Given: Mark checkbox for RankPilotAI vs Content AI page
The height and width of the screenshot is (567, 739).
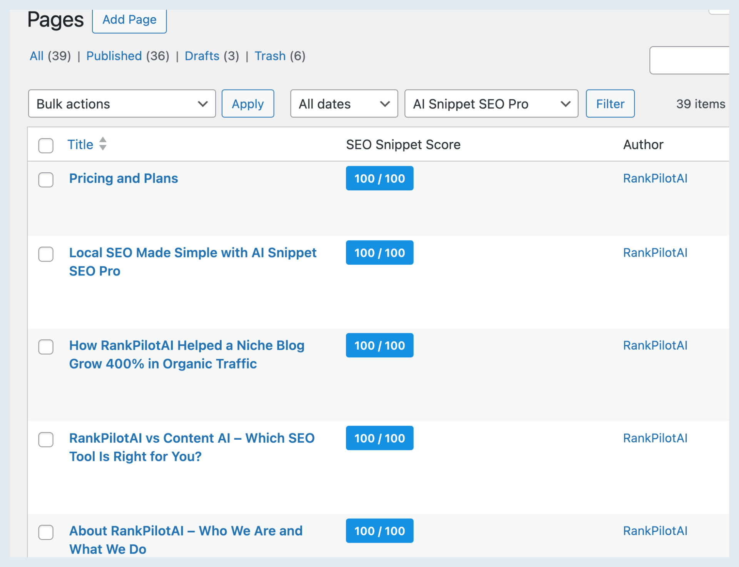Looking at the screenshot, I should pos(46,439).
